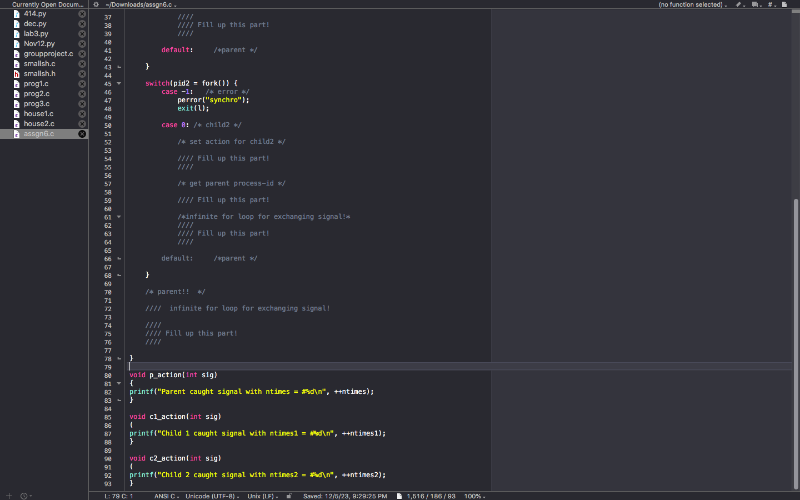
Task: Open the symbol list via the # icon
Action: 770,4
